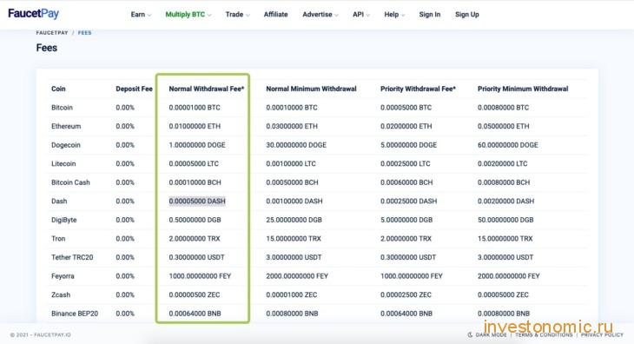Click the 0.00002500 ZEC priority fee
Screen dimensions: 634x344
click(406, 294)
